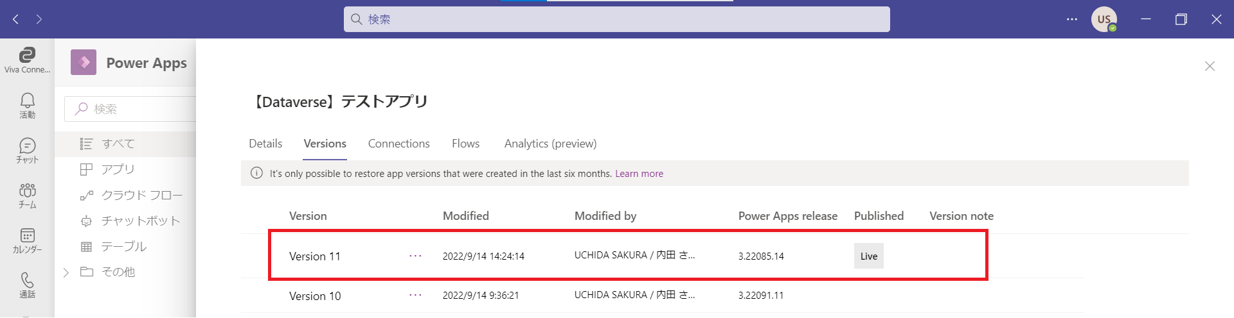Screen dimensions: 1234x318
Task: Expand the その他 tree item chevron
Action: 66,272
